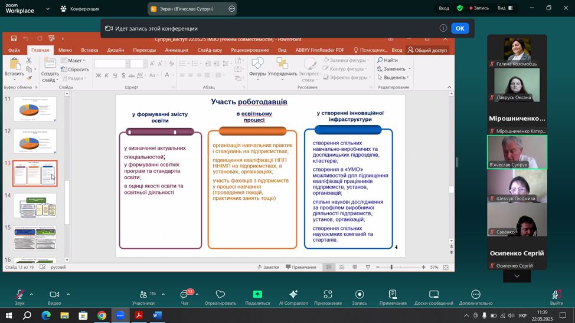Expand video options arrow beside Видео
Image resolution: width=575 pixels, height=323 pixels.
coord(68,294)
